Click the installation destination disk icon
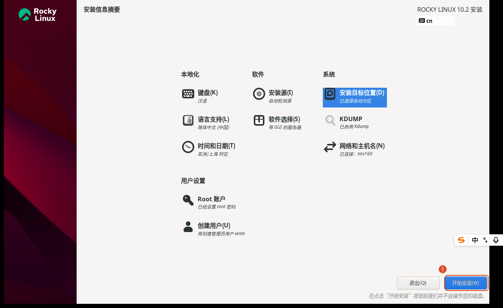This screenshot has height=308, width=503. 330,94
